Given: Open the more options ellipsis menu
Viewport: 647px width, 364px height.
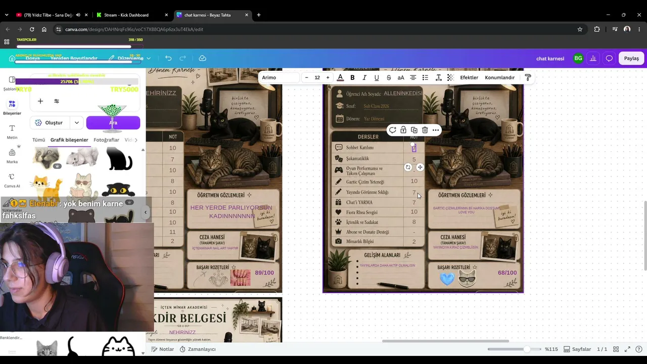Looking at the screenshot, I should point(436,130).
